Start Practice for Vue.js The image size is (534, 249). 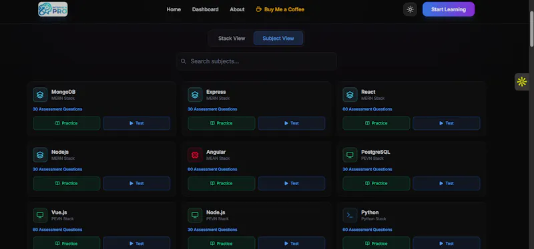pos(66,243)
